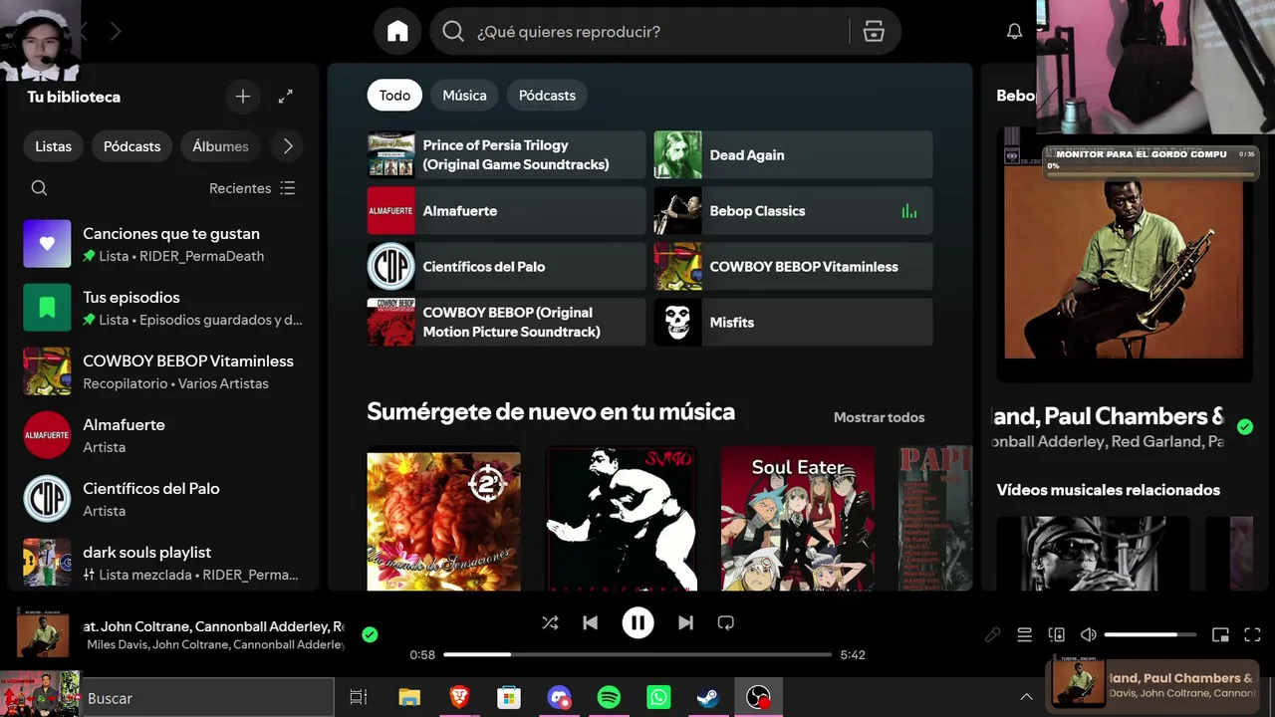Image resolution: width=1275 pixels, height=717 pixels.
Task: Open the Recientes sort dropdown
Action: pos(252,188)
